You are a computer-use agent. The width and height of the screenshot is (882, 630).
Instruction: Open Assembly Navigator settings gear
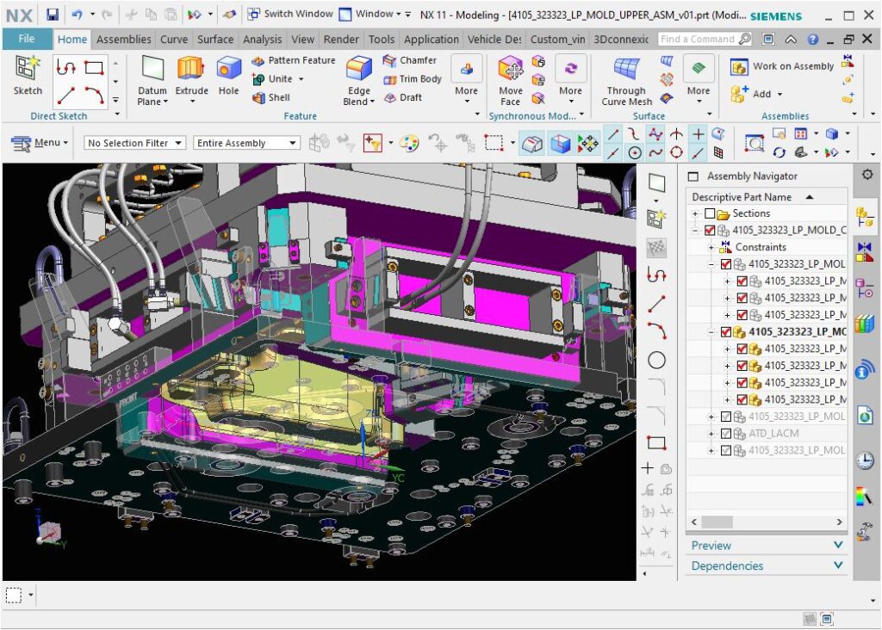click(x=866, y=175)
